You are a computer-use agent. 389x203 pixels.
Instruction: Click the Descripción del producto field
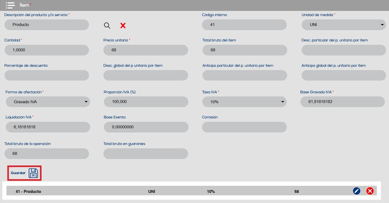[x=47, y=25]
